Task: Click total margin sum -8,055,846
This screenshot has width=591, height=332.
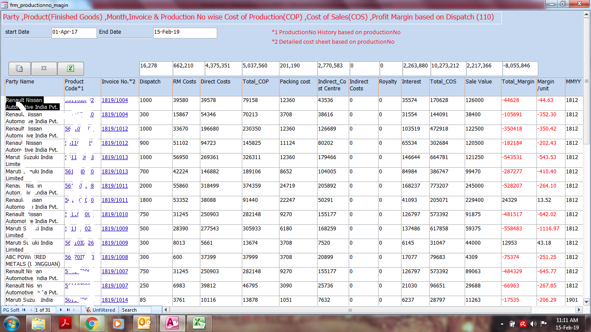Action: 520,68
